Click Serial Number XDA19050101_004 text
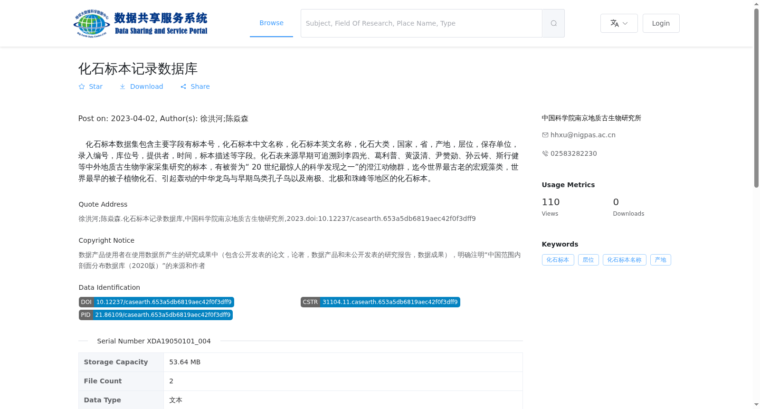 (154, 341)
